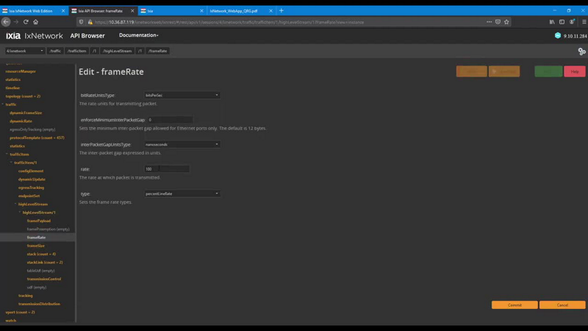Click the /trafficItem breadcrumb
The height and width of the screenshot is (331, 588).
click(77, 51)
